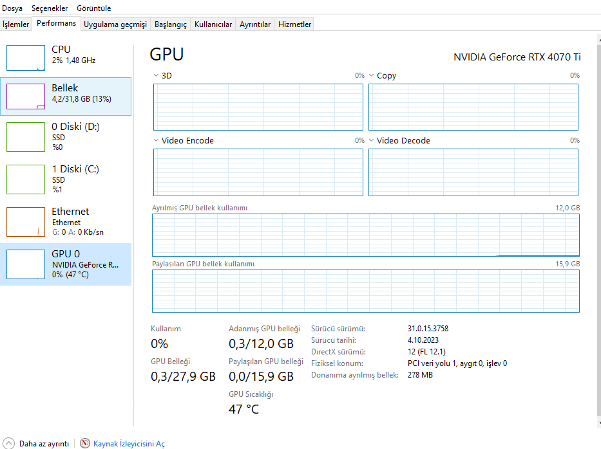Viewport: 601px width, 449px height.
Task: Open the Copy graph dropdown chevron
Action: pyautogui.click(x=371, y=76)
